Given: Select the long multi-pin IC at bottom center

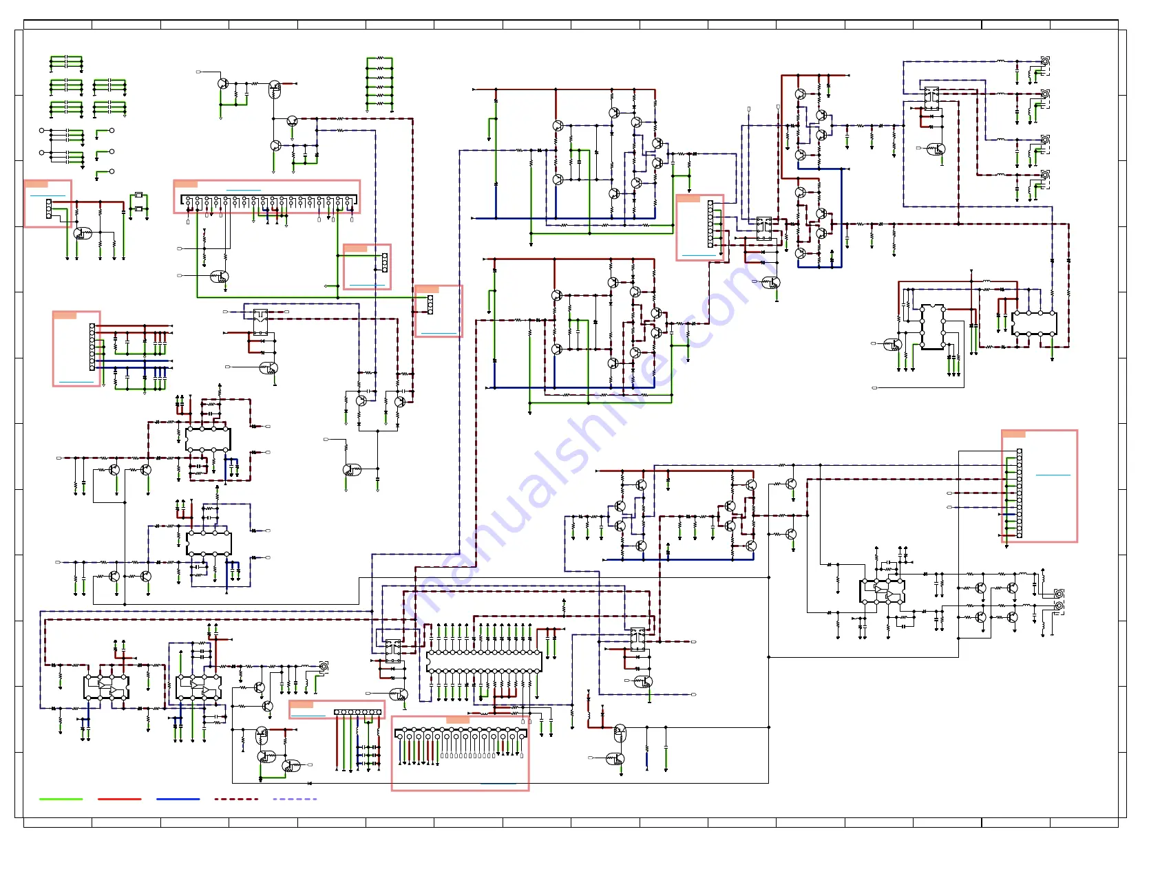Looking at the screenshot, I should pos(484,661).
